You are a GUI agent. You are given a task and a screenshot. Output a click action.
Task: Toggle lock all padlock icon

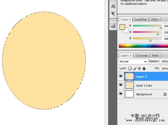144,68
